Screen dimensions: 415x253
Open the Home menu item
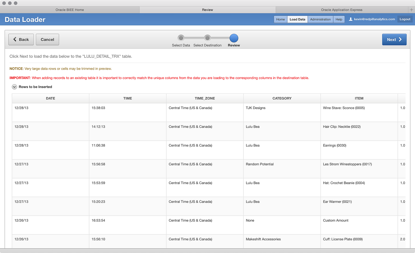coord(280,19)
